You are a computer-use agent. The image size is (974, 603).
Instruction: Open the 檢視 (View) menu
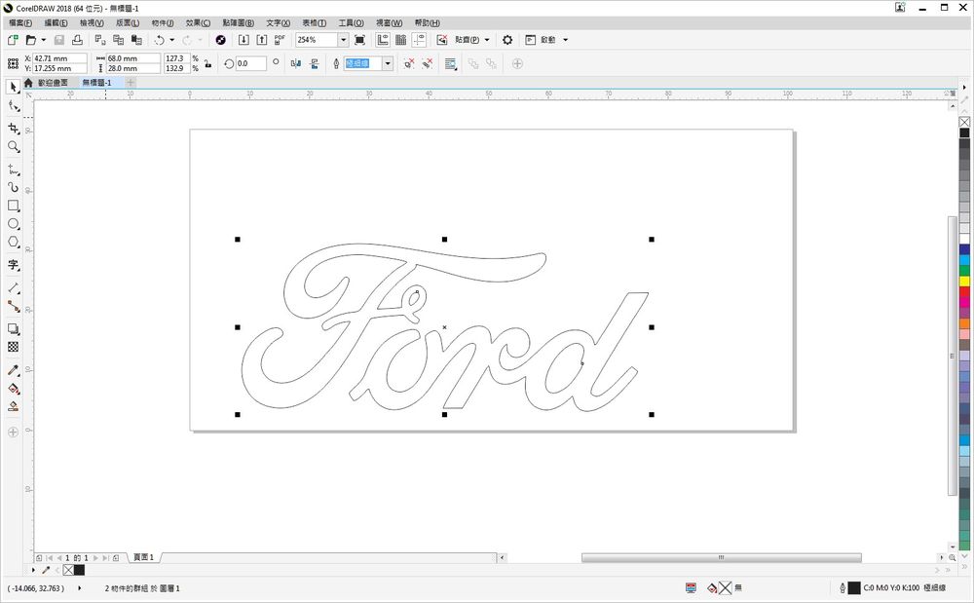click(92, 23)
